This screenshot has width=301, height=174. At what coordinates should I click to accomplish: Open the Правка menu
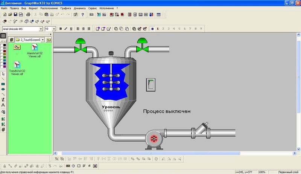(x=14, y=8)
